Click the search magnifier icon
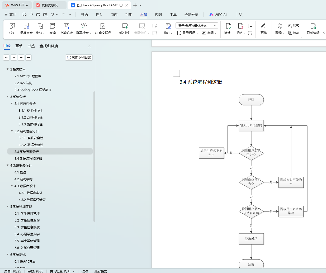Image resolution: width=326 pixels, height=273 pixels. [x=241, y=15]
